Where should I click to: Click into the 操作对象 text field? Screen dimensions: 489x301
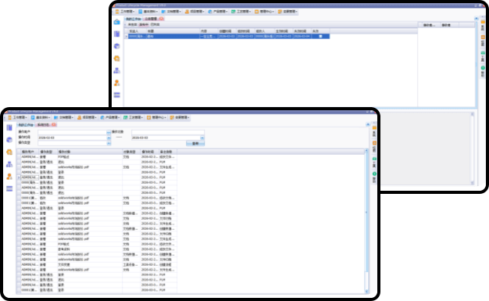[x=168, y=132]
